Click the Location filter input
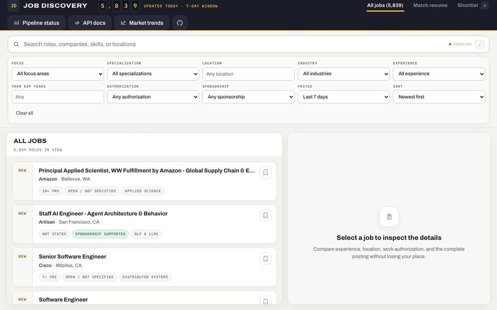The width and height of the screenshot is (497, 310). click(x=248, y=74)
